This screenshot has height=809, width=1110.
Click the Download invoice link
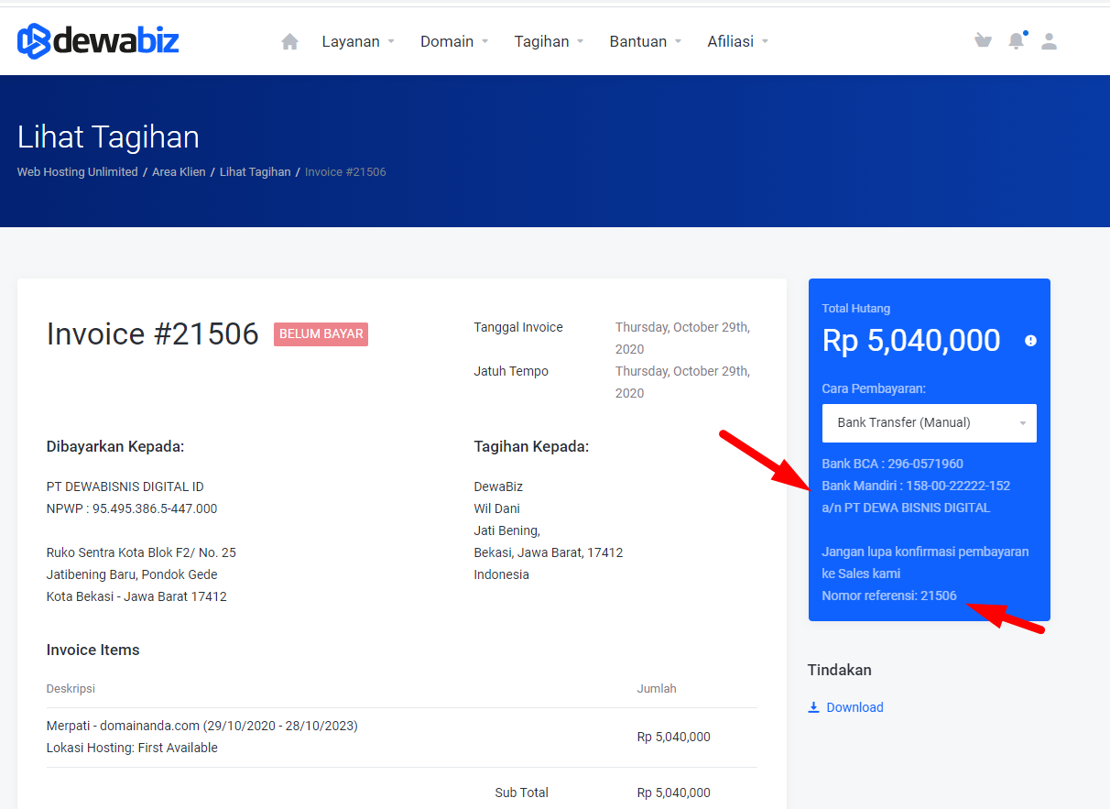pos(854,707)
